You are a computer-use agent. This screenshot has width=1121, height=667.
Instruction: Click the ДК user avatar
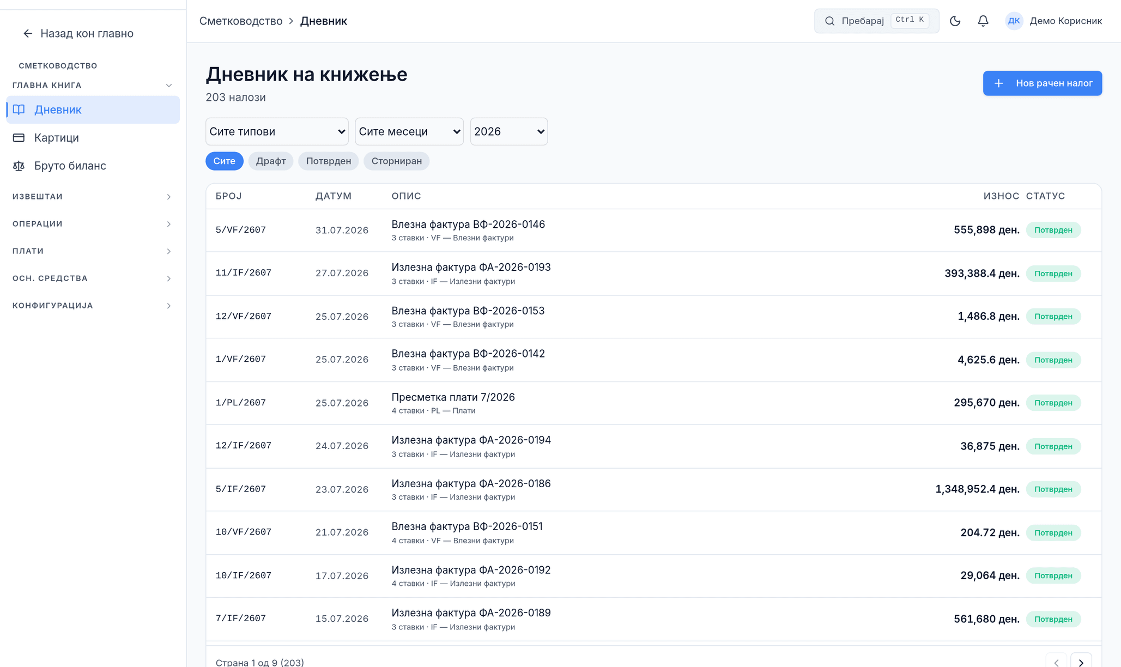(x=1014, y=21)
